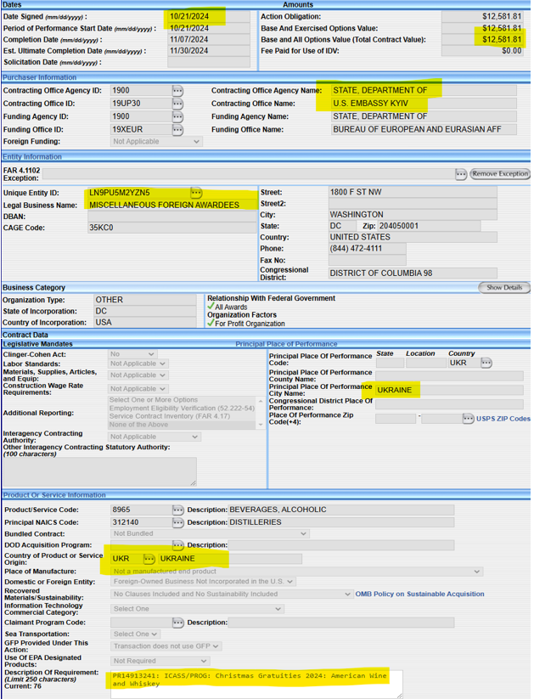Screen dimensions: 534x699
Task: Open Claimant Program Code lookup
Action: pos(177,623)
